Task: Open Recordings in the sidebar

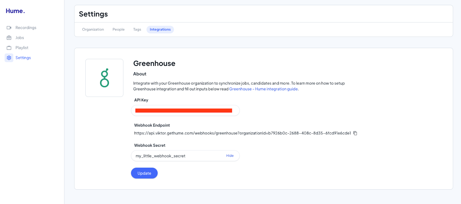Action: pyautogui.click(x=26, y=28)
